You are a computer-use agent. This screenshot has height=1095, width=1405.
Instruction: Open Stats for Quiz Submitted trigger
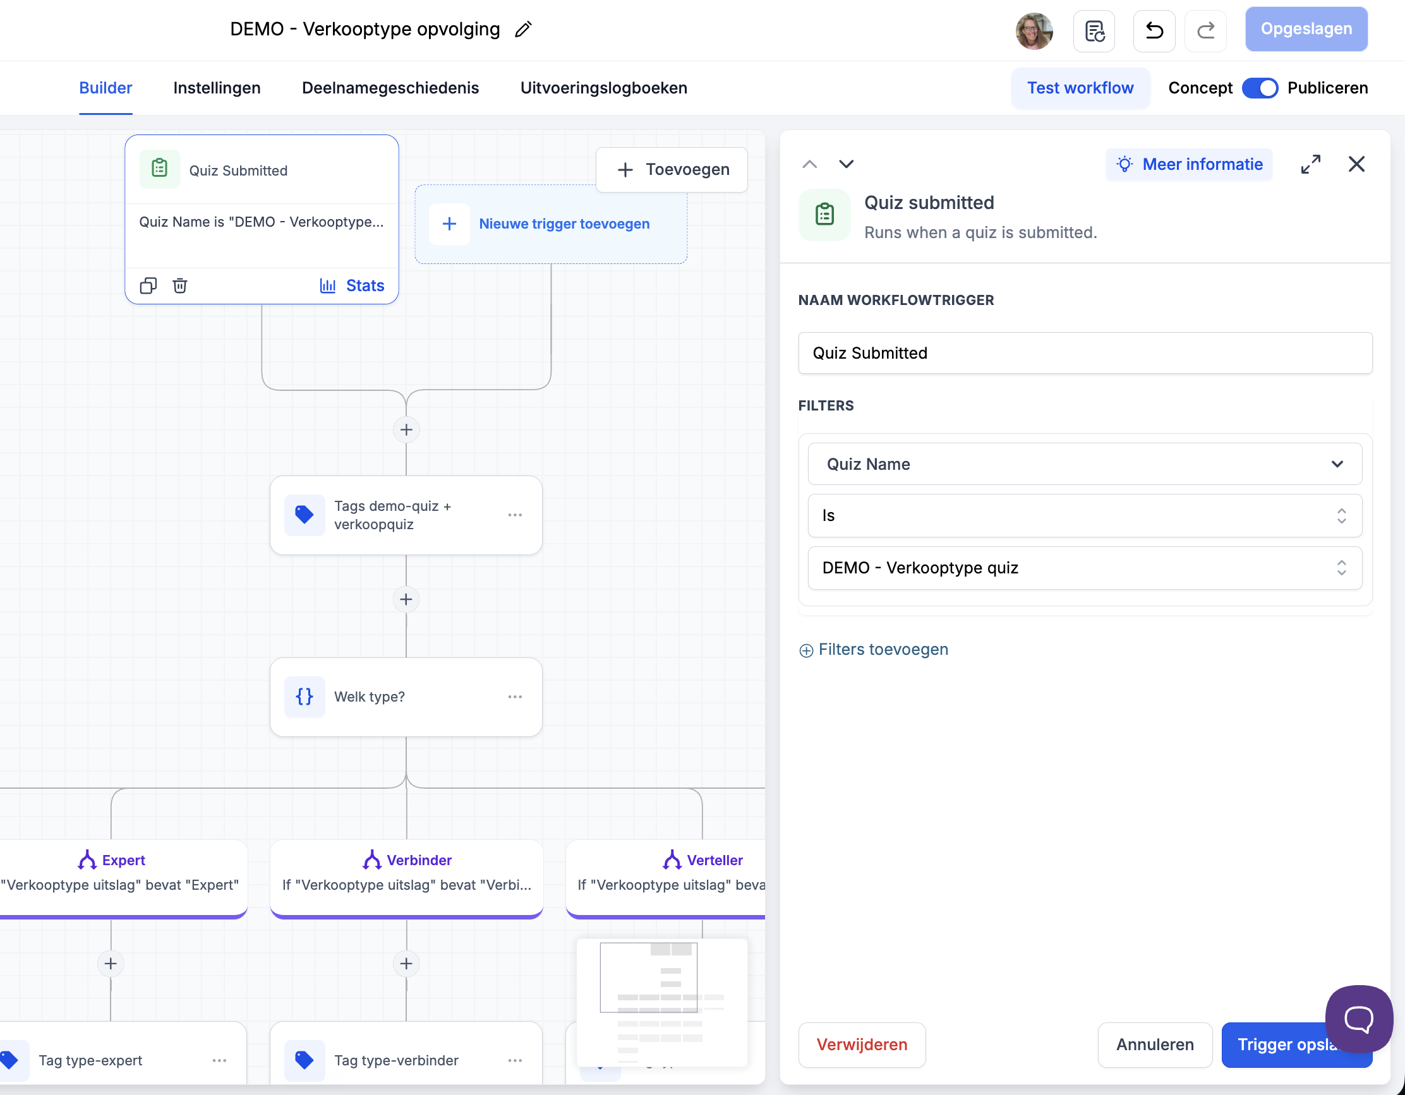tap(352, 285)
